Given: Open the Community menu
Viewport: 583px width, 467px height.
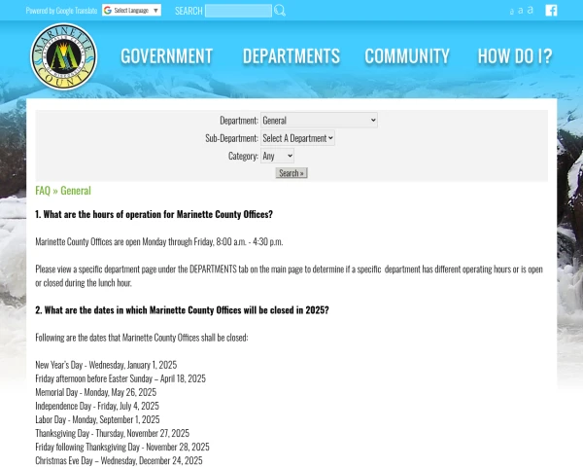Looking at the screenshot, I should point(407,56).
